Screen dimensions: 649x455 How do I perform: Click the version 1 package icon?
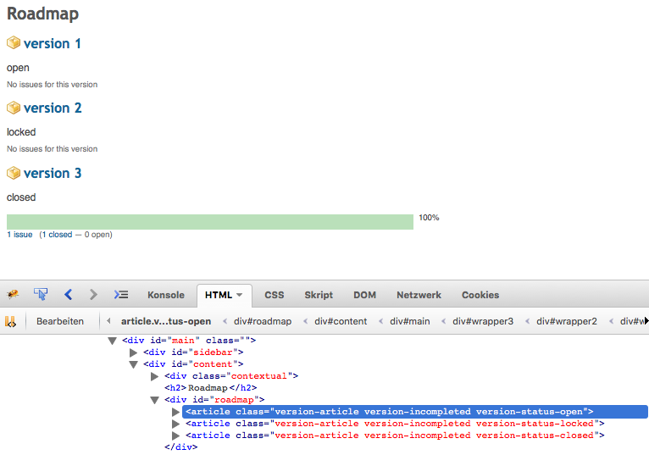click(x=14, y=43)
